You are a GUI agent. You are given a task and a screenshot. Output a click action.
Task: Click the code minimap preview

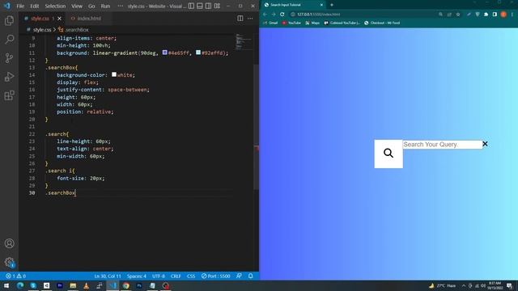coord(244,41)
